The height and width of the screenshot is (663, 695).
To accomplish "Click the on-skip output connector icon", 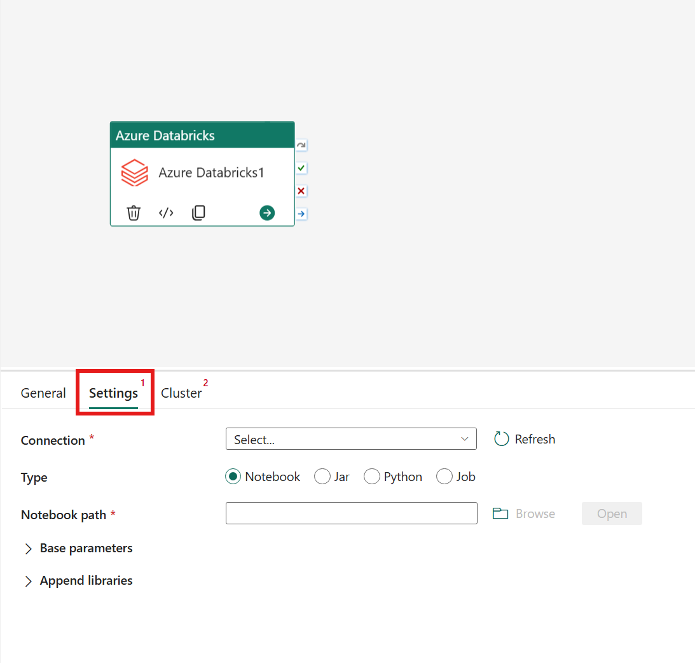I will pos(301,145).
